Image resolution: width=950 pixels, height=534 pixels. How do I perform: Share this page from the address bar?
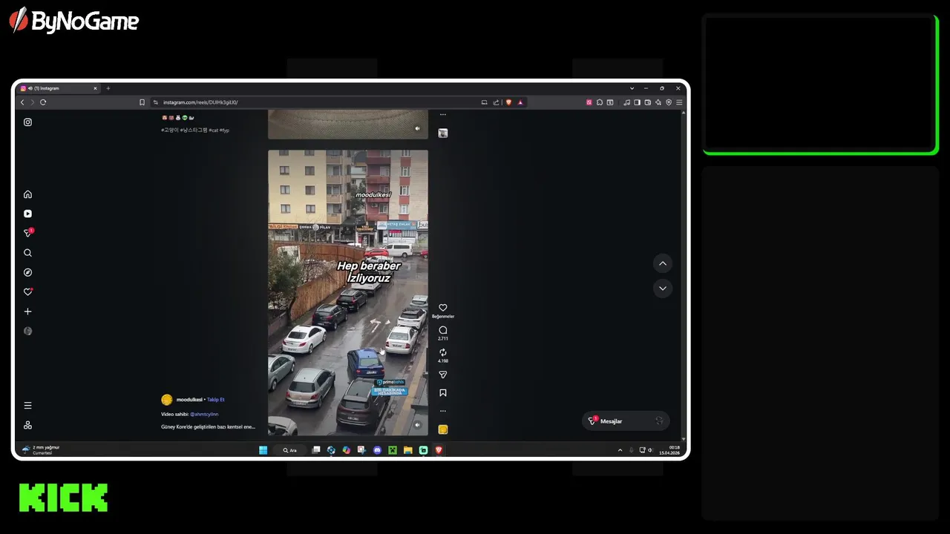(x=496, y=102)
